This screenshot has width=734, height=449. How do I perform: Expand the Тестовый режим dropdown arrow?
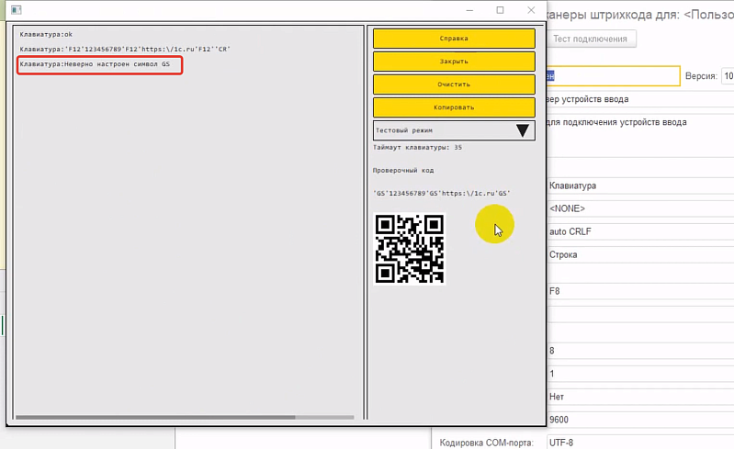523,130
